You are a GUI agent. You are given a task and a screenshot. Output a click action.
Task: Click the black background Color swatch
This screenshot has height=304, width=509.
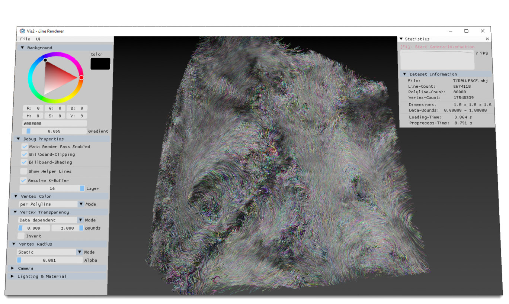(100, 64)
